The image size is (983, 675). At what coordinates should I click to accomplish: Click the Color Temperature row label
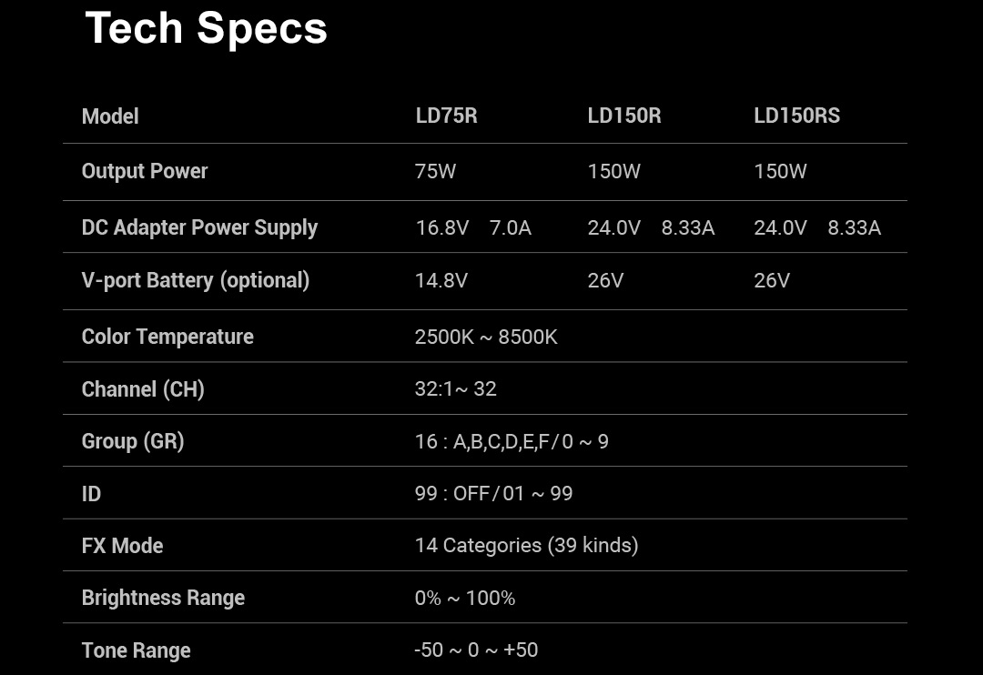(x=167, y=337)
